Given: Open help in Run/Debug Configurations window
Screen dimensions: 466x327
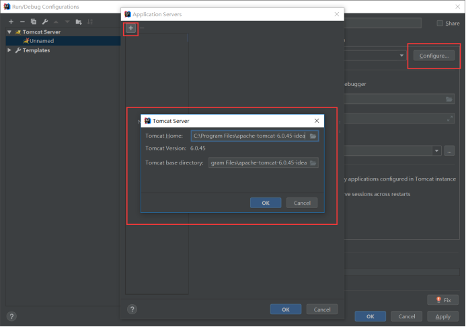Looking at the screenshot, I should (x=11, y=316).
